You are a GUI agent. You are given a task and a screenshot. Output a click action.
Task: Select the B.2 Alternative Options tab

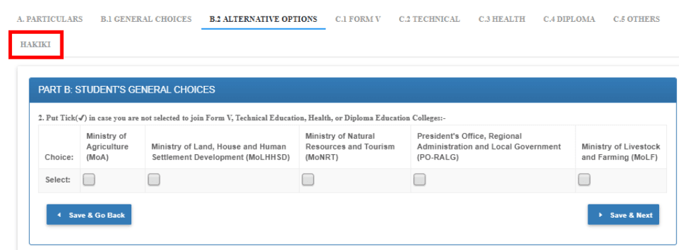pyautogui.click(x=263, y=19)
